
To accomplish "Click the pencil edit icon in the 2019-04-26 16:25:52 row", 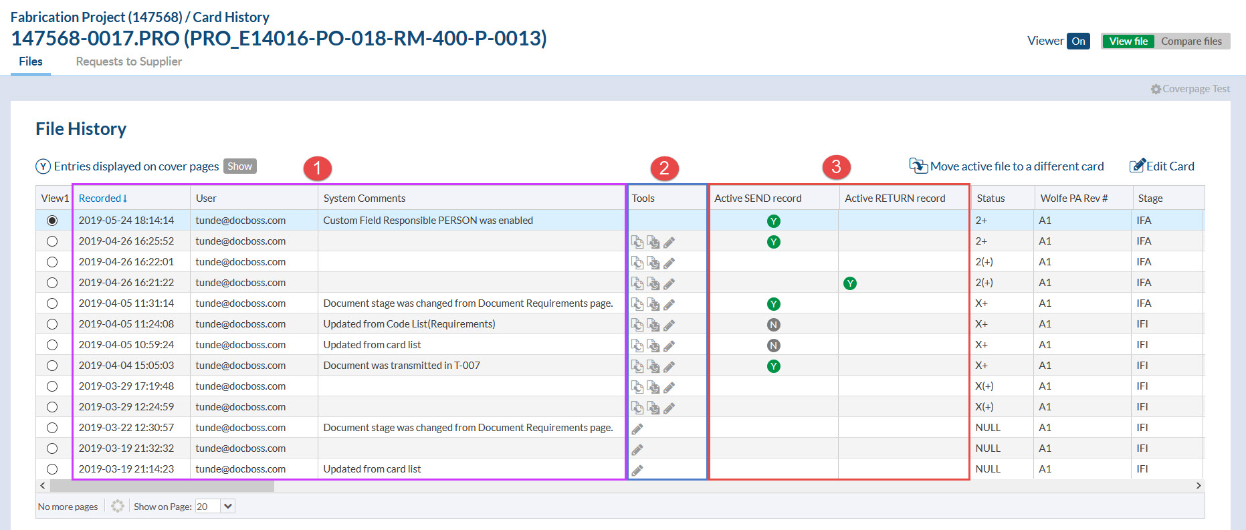I will (669, 242).
